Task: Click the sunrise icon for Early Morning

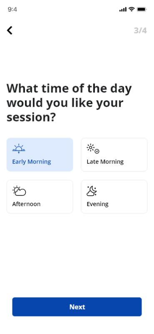Action: click(19, 149)
